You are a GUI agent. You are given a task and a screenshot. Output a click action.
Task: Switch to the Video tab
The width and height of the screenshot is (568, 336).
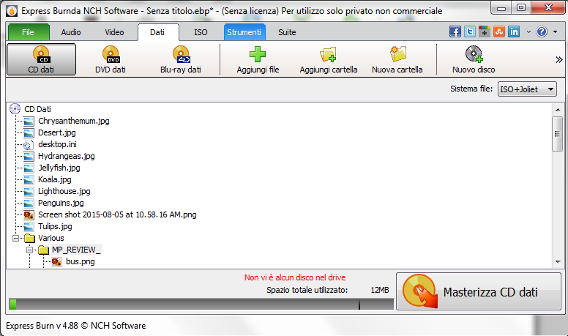click(x=114, y=32)
